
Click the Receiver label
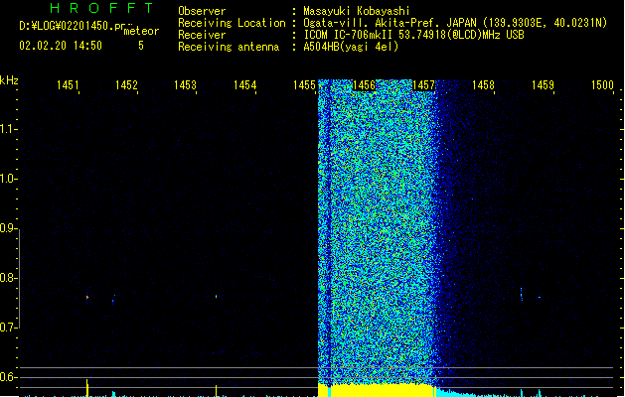tap(202, 35)
